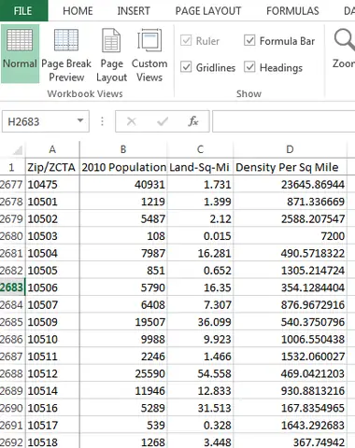Image resolution: width=355 pixels, height=448 pixels.
Task: Select cell with density 1532.060027
Action: point(290,357)
